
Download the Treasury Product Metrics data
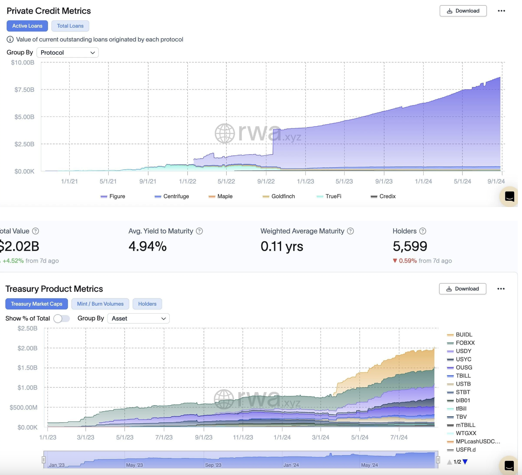pos(462,289)
